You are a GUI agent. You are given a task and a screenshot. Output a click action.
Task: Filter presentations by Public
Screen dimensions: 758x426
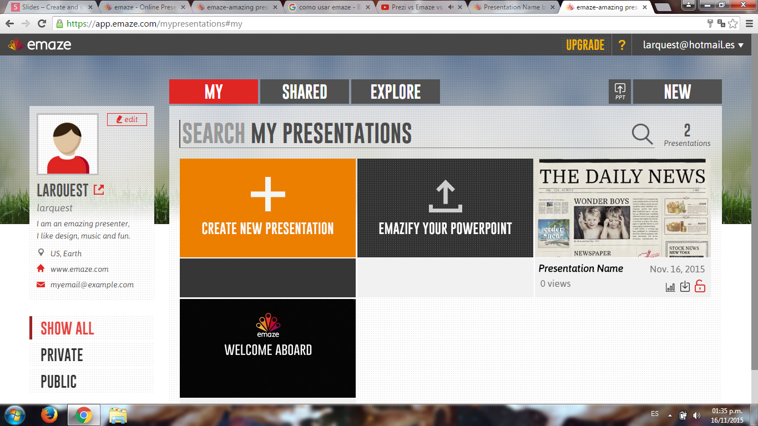59,382
